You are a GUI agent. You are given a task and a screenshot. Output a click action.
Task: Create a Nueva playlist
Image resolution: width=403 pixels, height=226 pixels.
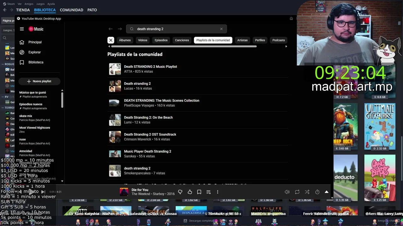(x=39, y=81)
